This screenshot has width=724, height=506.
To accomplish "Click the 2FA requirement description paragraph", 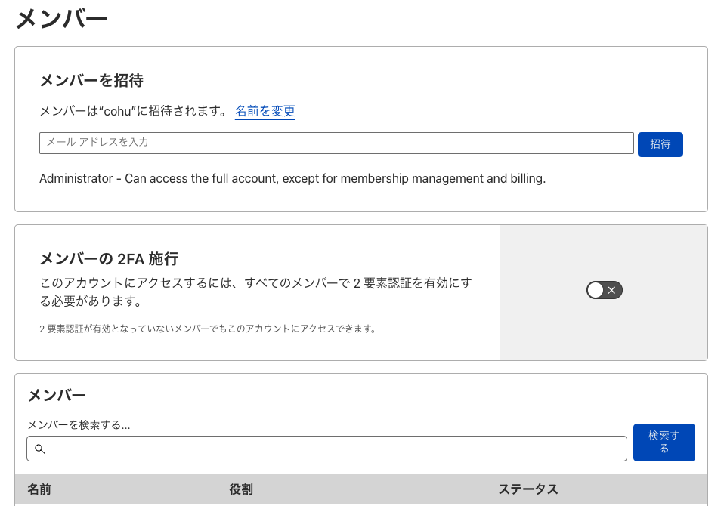I will (x=255, y=292).
